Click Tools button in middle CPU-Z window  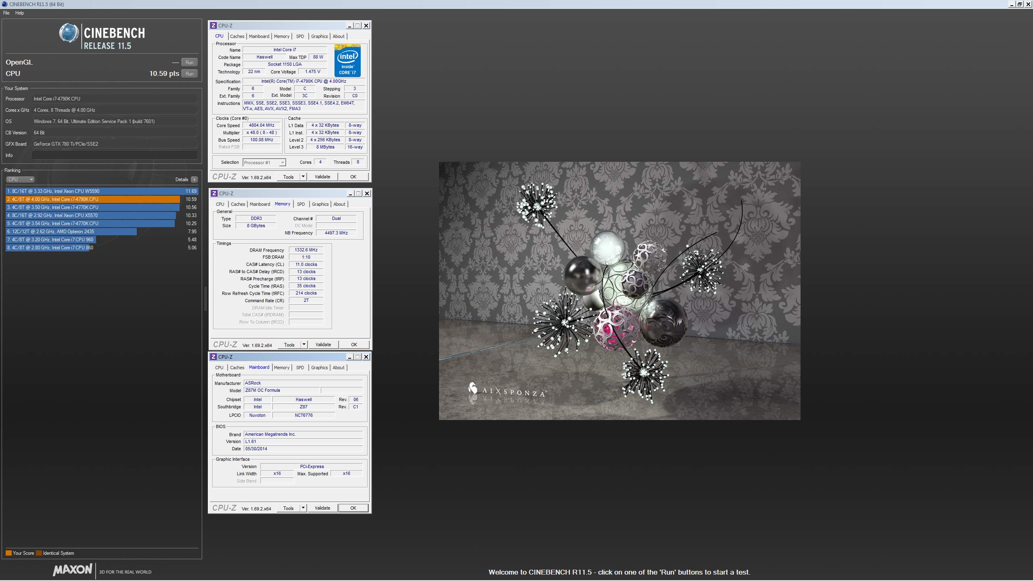pos(289,345)
